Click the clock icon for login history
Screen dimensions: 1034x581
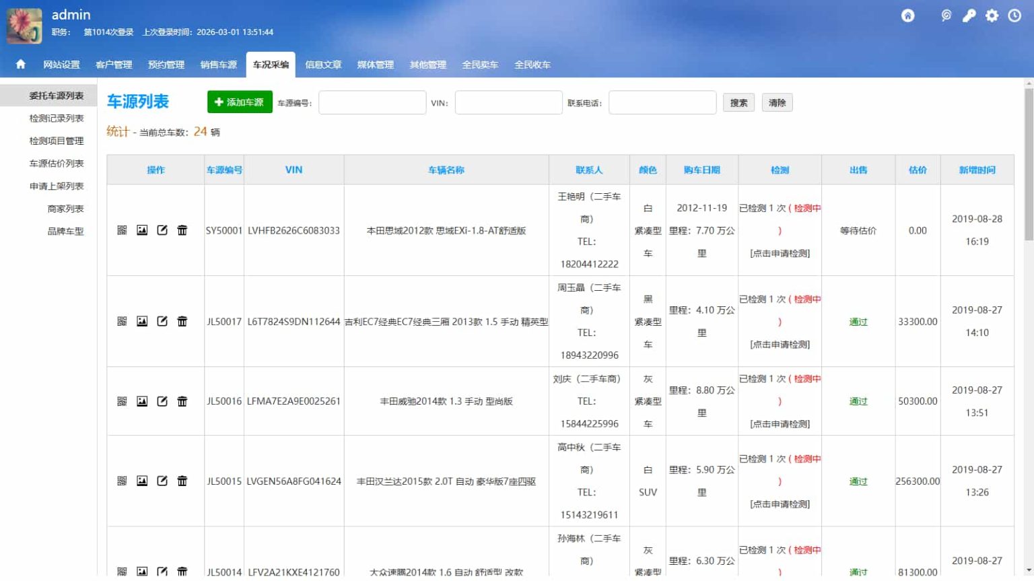[x=1013, y=15]
